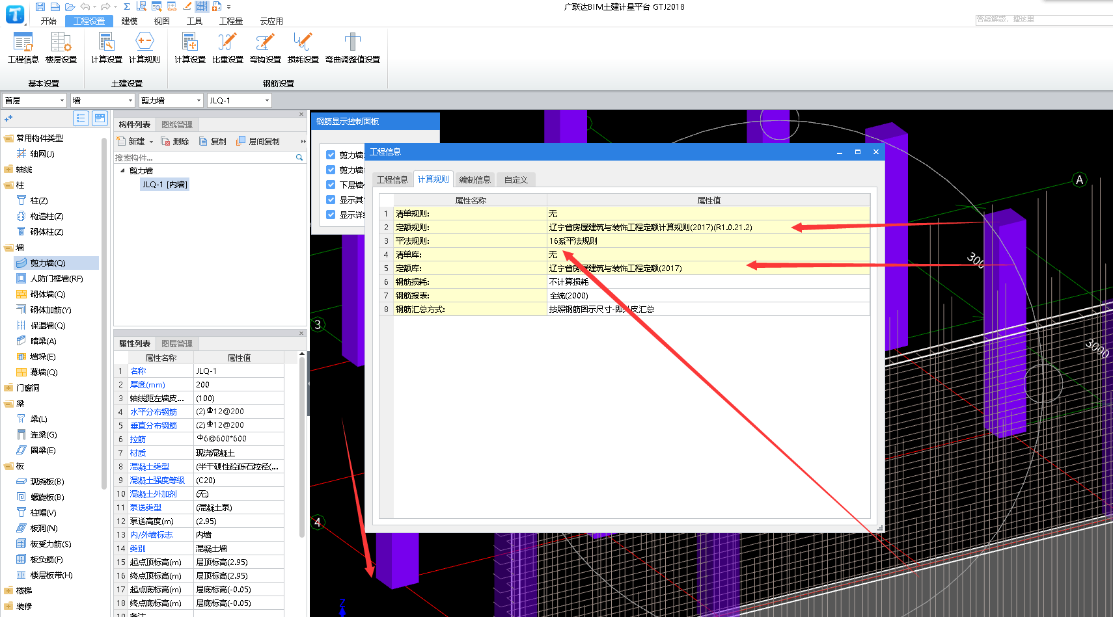Collapse the 剪力墙 node in 构件列表
Viewport: 1113px width, 617px height.
[122, 170]
